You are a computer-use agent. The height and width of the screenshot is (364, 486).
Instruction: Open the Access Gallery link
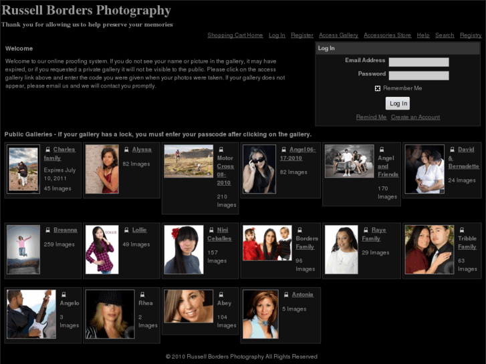338,35
